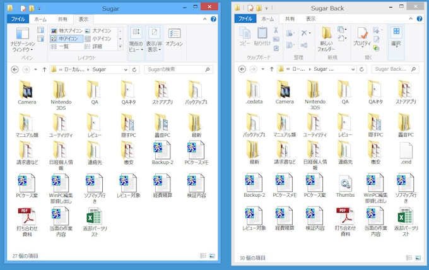Choose 詳細 layout in Sugar ribbon

click(93, 47)
